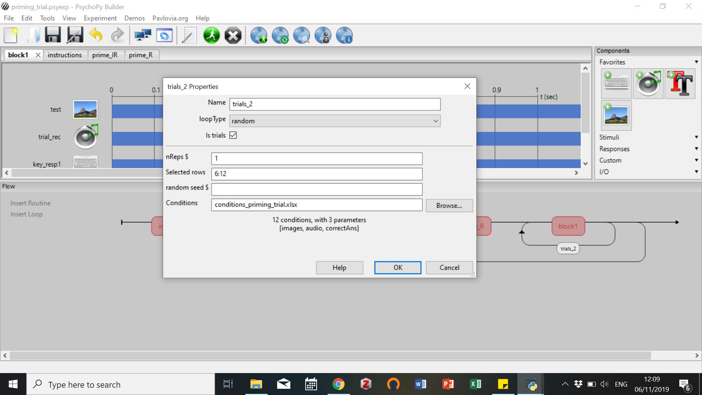Click the Browse button for Conditions
This screenshot has height=395, width=702.
point(449,206)
